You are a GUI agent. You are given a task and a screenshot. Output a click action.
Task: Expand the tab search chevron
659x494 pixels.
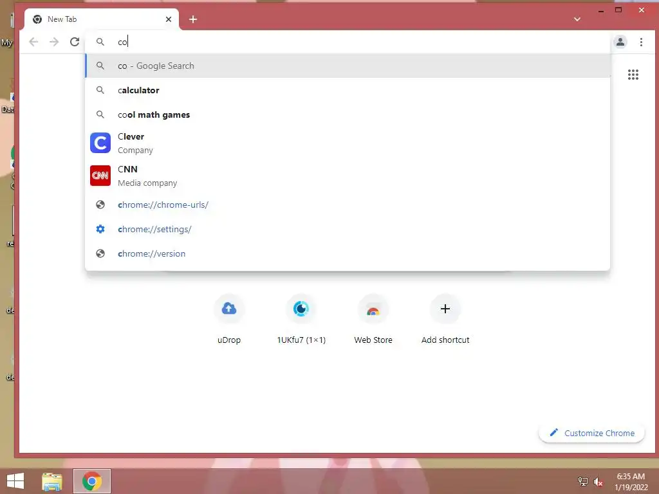(577, 19)
